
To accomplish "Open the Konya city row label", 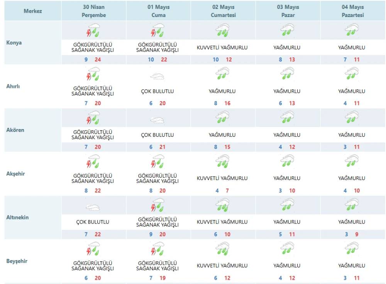I will point(14,43).
